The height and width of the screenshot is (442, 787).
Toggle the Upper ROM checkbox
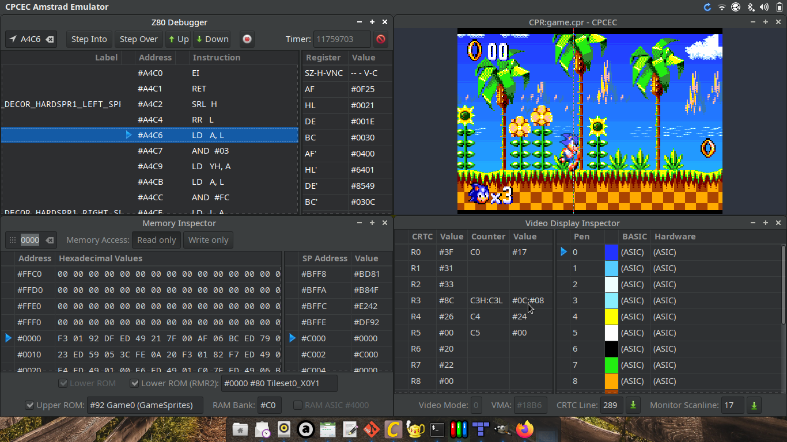pyautogui.click(x=30, y=405)
